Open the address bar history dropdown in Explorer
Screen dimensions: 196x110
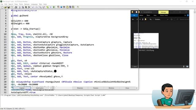point(168,20)
